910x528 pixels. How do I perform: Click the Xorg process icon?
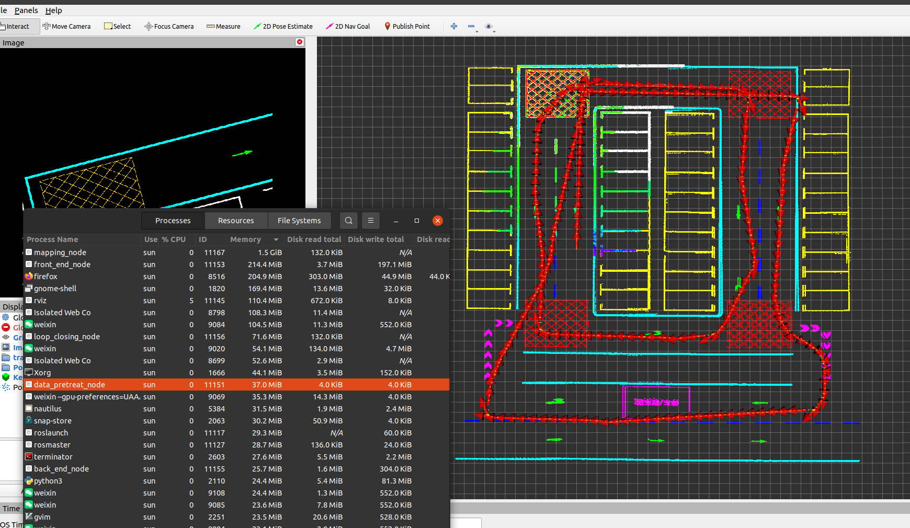(29, 373)
